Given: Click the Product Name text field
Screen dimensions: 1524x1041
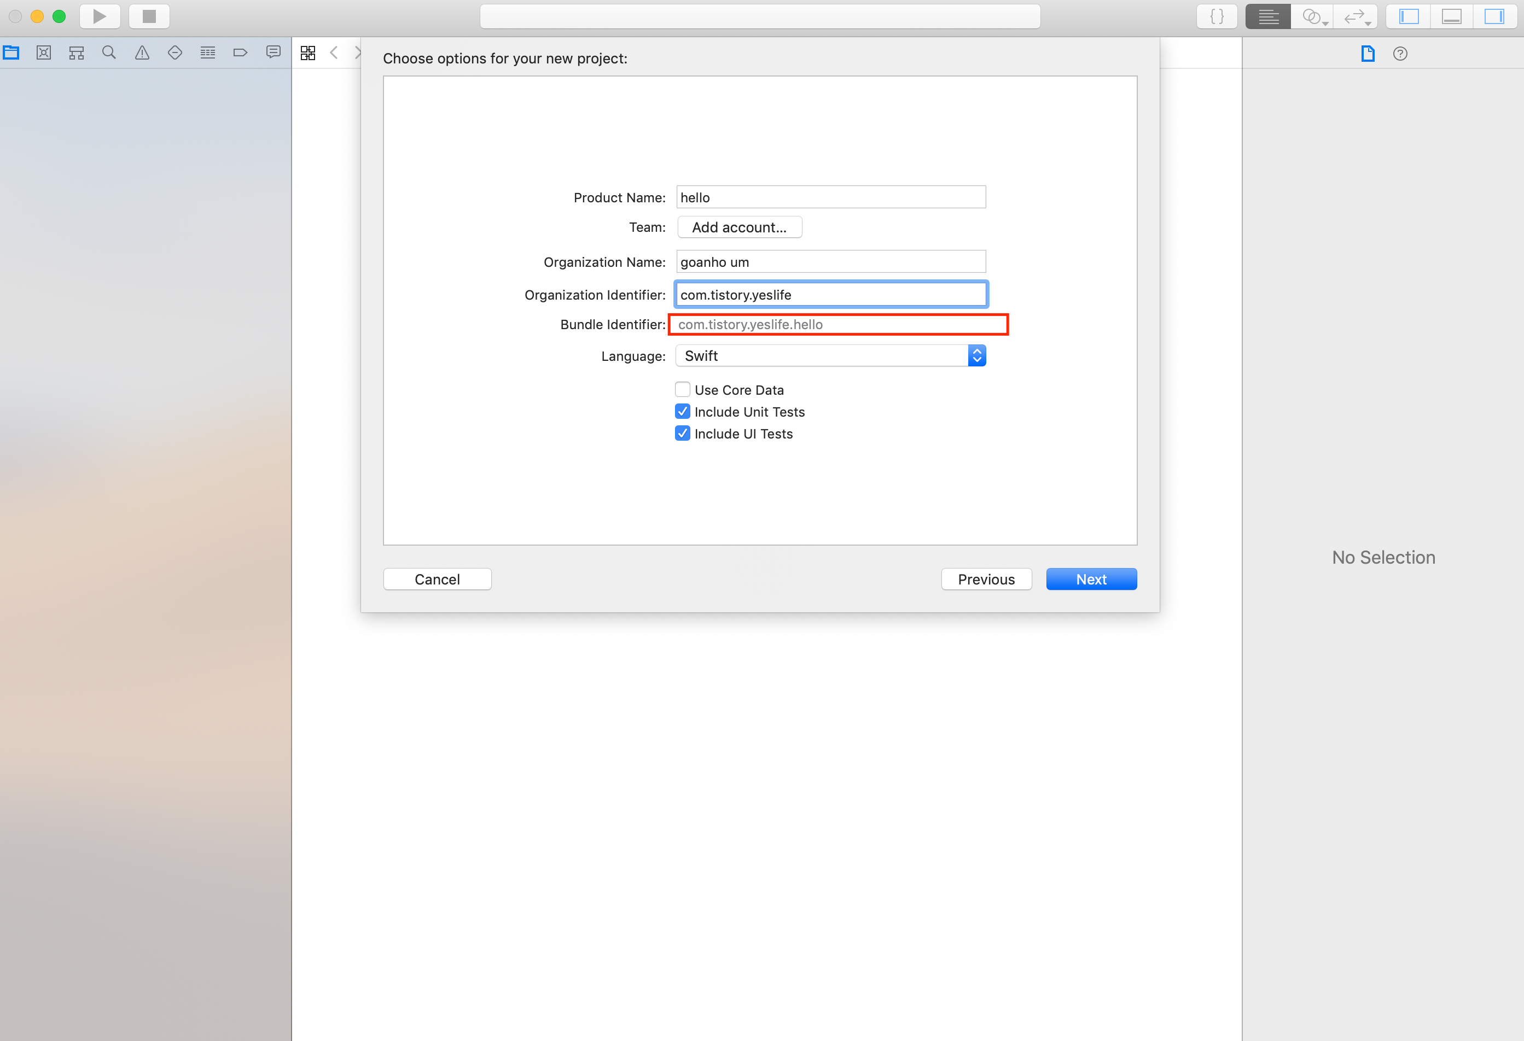Looking at the screenshot, I should (x=830, y=197).
